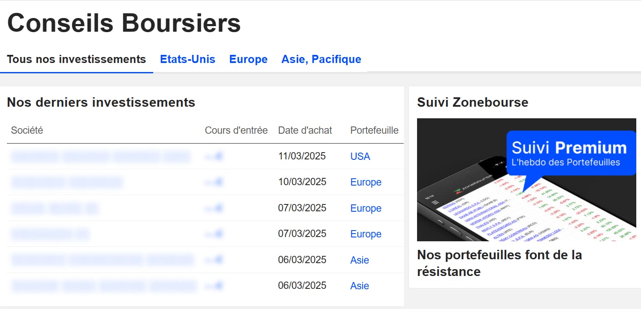The image size is (641, 309).
Task: Click the first company name in the table
Action: [x=101, y=156]
